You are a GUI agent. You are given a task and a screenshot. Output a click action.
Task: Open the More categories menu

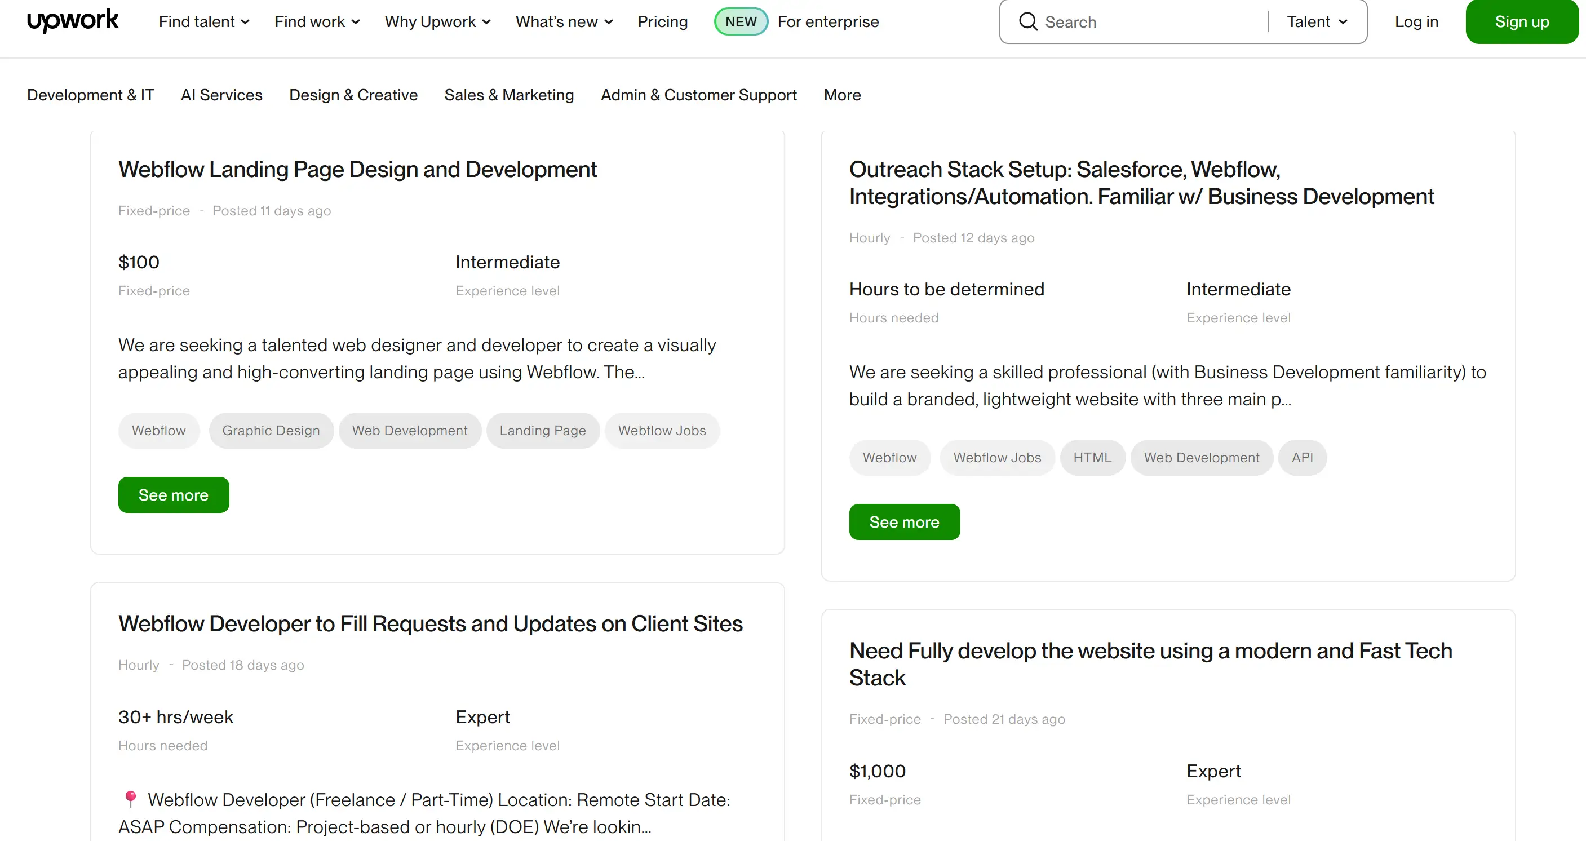coord(842,95)
